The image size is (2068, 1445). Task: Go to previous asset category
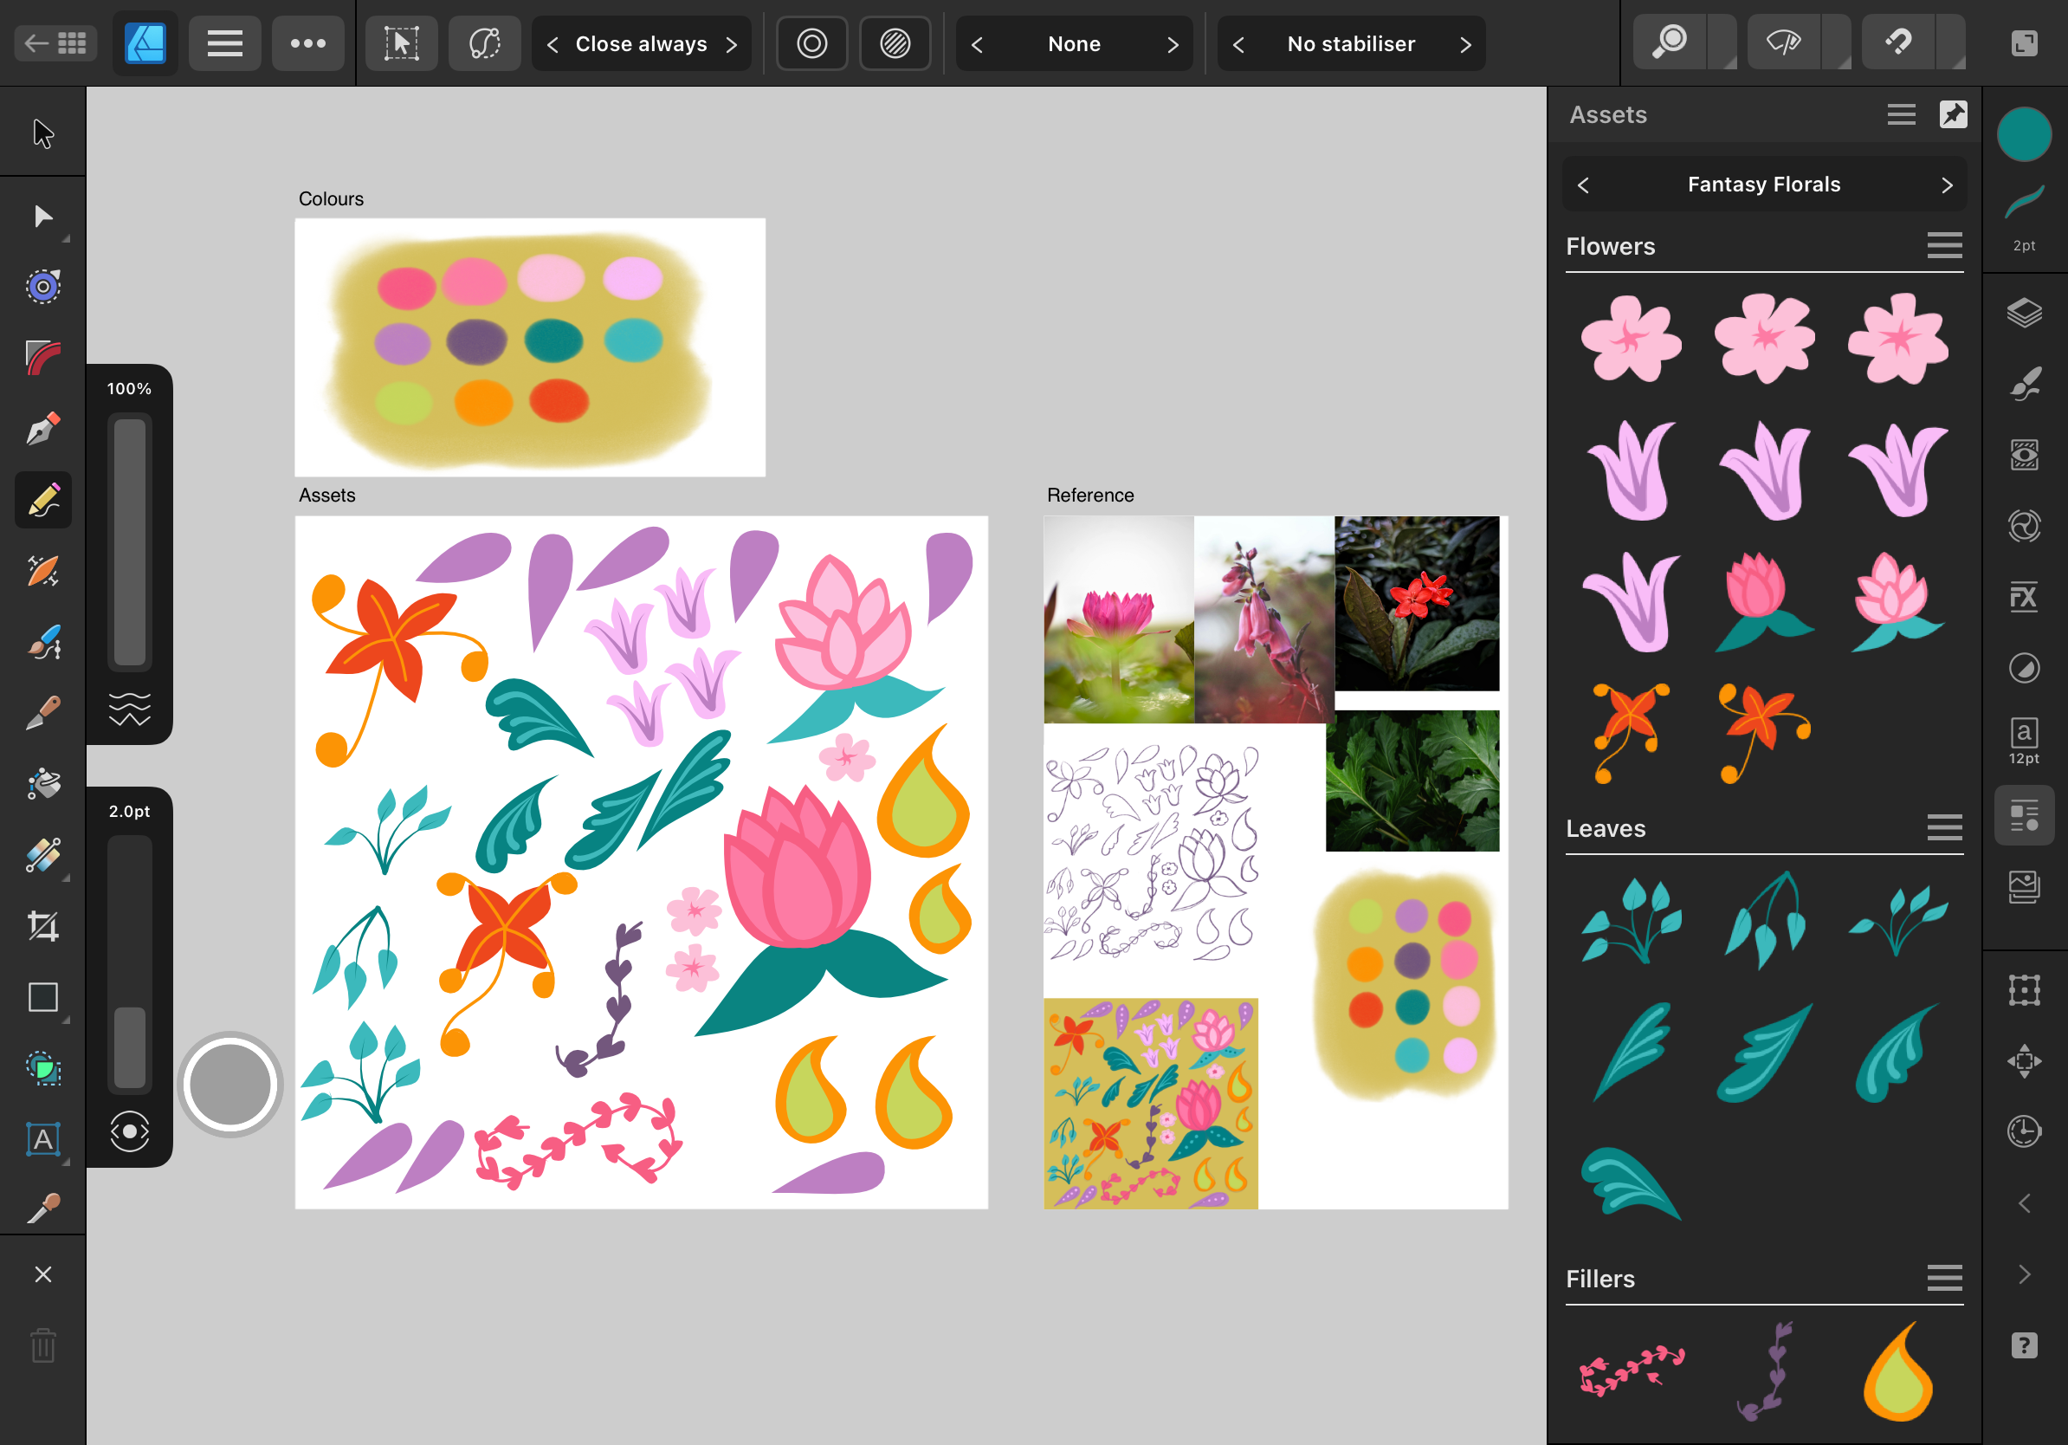point(1583,185)
